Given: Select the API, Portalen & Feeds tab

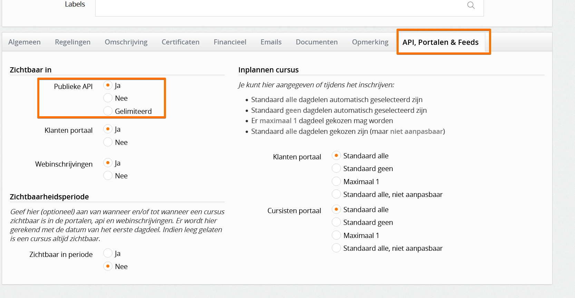Looking at the screenshot, I should tap(440, 42).
